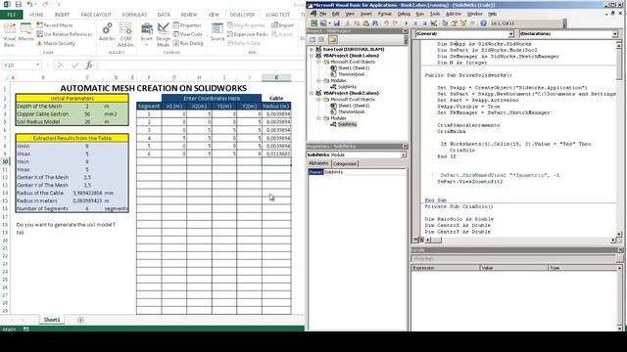This screenshot has width=627, height=352.
Task: Open Project Explorer from VBA toolbar
Action: tap(445, 23)
